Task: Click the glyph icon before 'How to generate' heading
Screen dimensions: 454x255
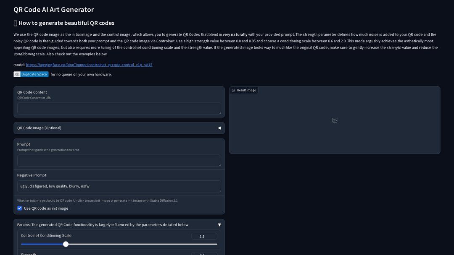Action: 16,23
